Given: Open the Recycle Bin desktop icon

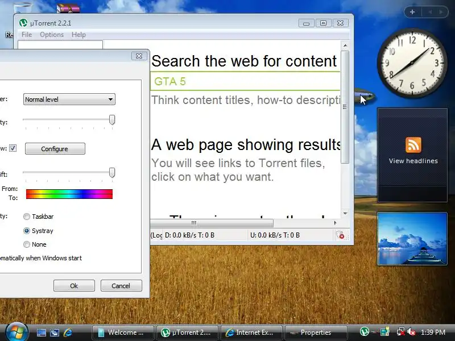Looking at the screenshot, I should click(22, 7).
